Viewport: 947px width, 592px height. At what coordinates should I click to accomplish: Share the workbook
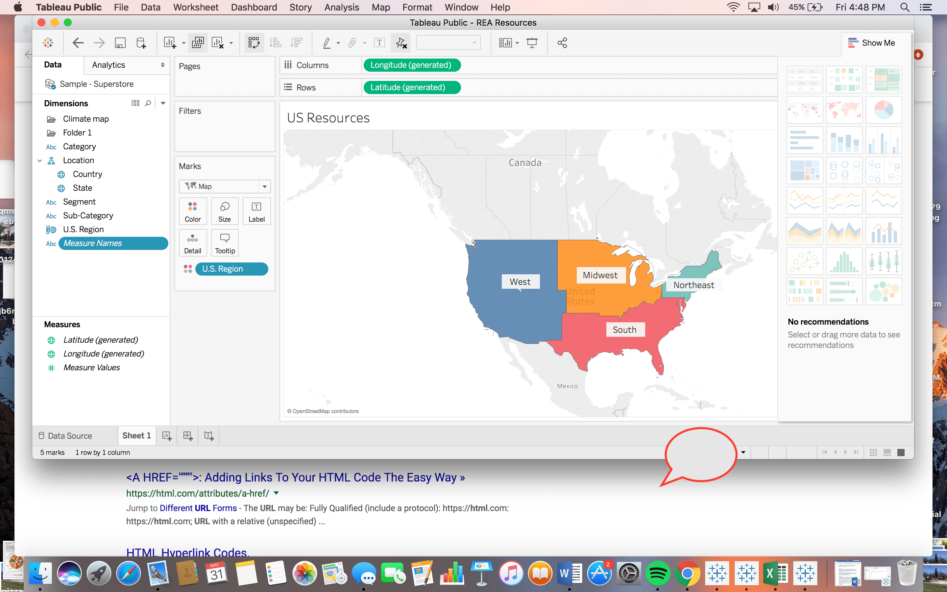(x=562, y=42)
